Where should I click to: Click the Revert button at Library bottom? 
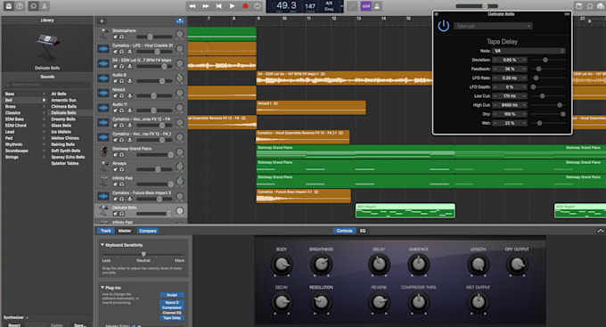[x=14, y=324]
